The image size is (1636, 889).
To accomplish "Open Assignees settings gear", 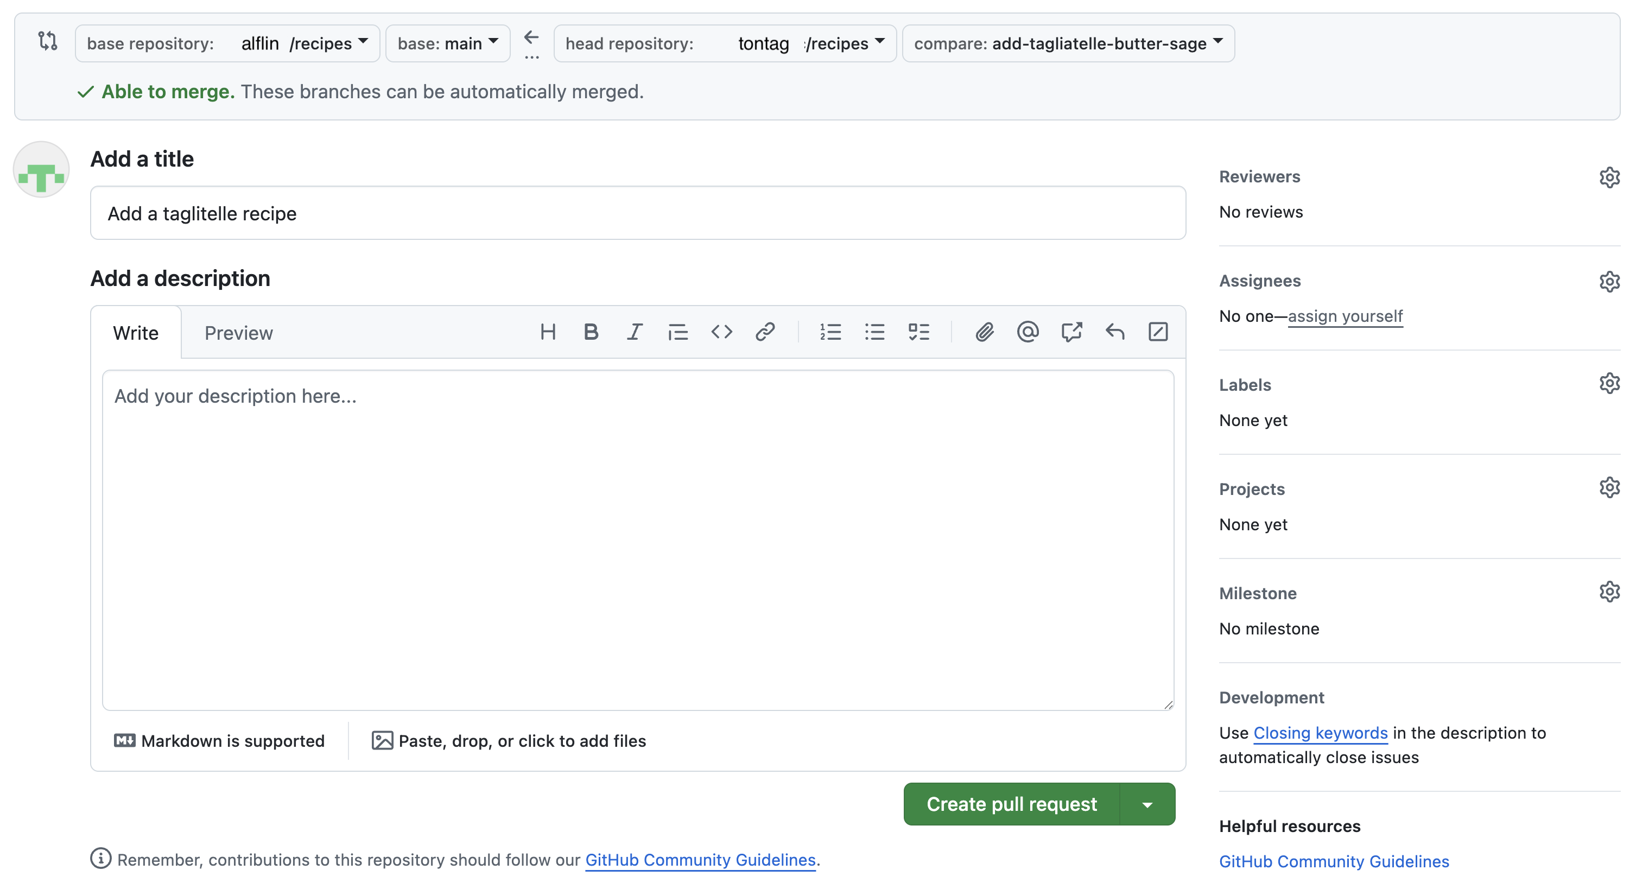I will tap(1609, 281).
